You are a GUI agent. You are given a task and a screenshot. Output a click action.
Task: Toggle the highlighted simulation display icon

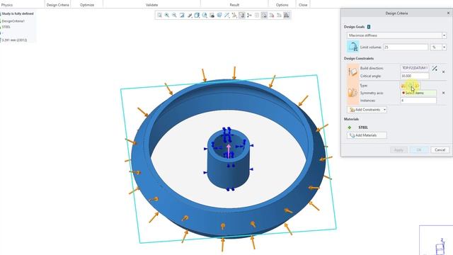(x=264, y=16)
